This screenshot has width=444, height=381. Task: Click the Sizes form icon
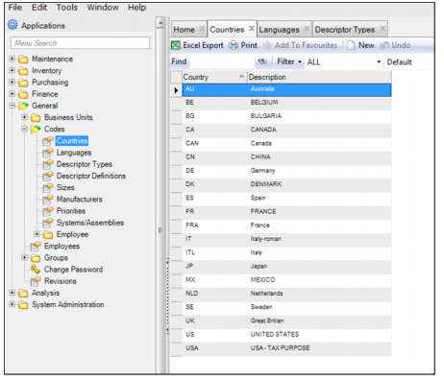tap(48, 188)
